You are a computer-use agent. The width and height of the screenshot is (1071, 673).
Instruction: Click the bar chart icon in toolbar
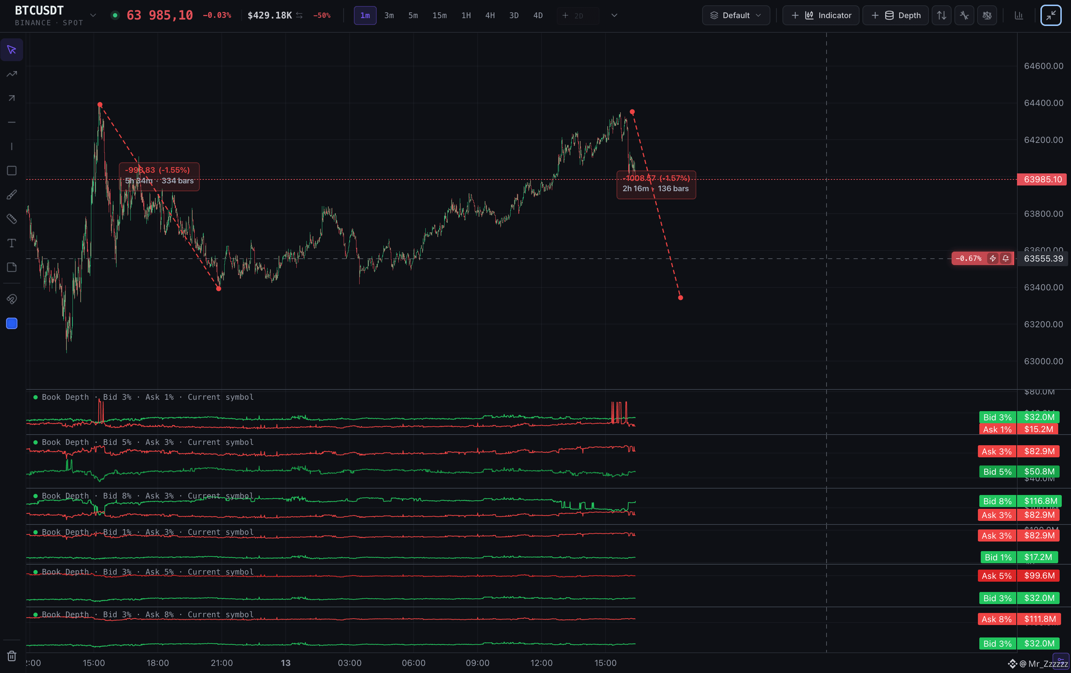[x=1019, y=15]
